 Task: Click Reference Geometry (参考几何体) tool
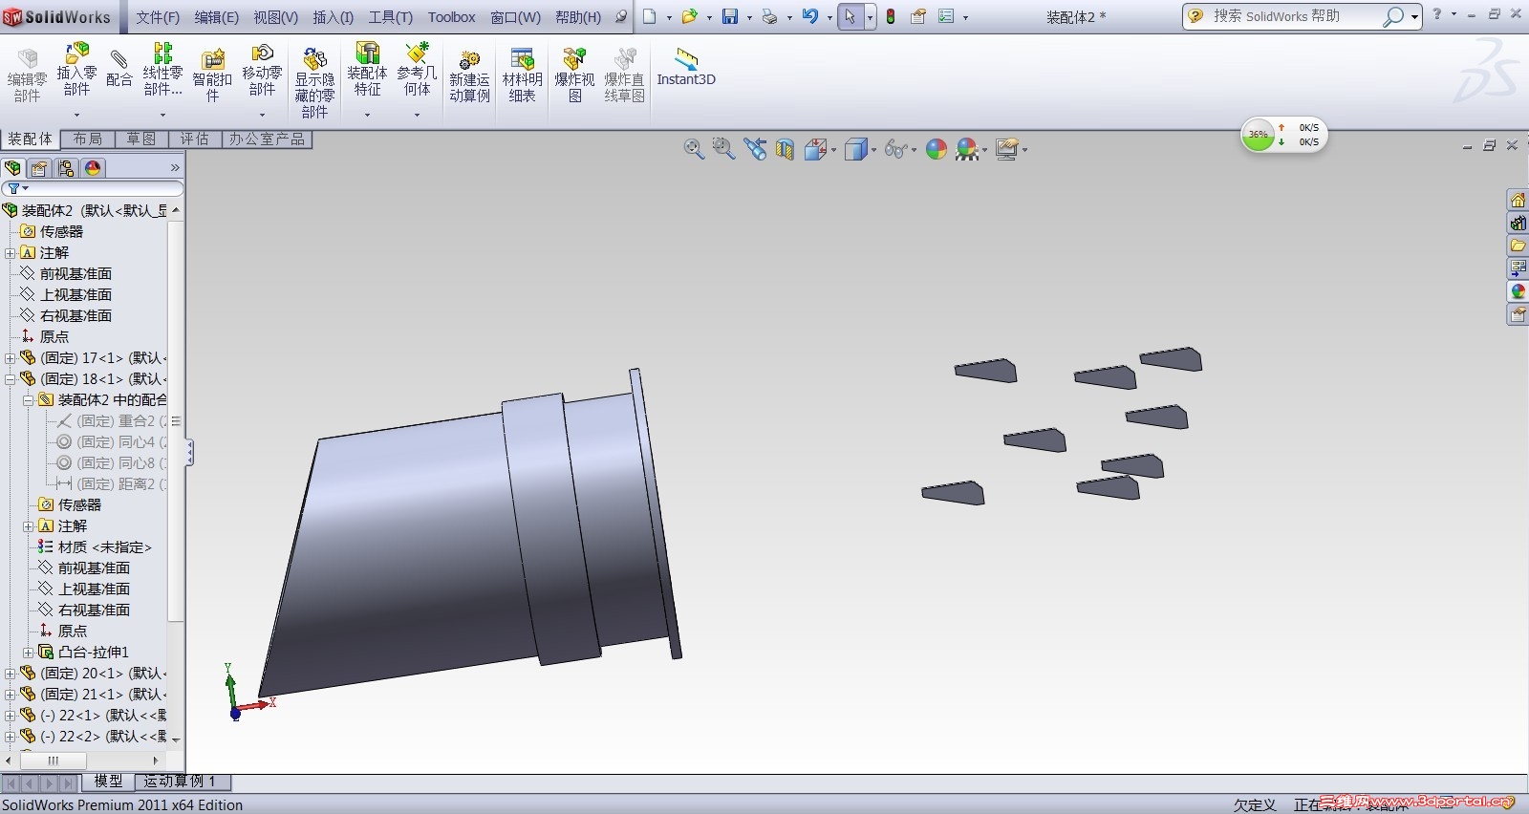coord(417,69)
